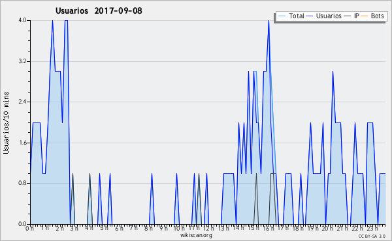Click the y-axis label Usuarios/10 mins

[6, 122]
